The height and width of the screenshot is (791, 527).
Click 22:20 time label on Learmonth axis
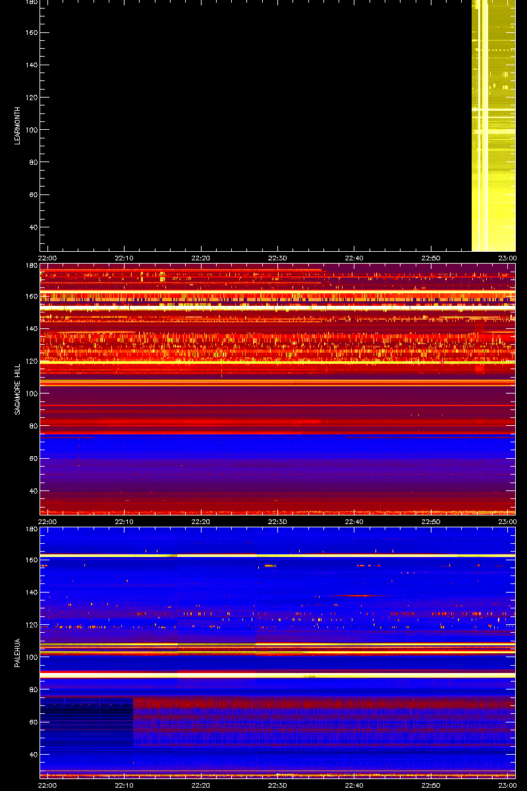point(201,258)
